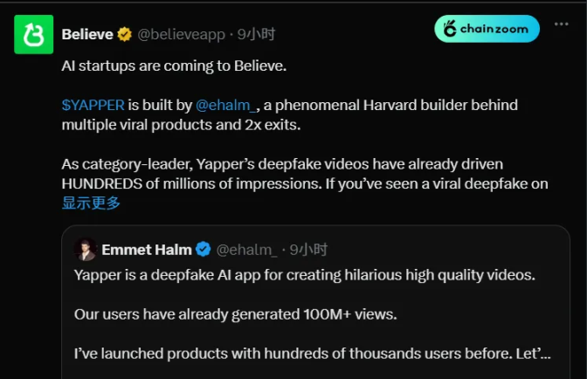Click the chainzoom pill button label
Viewport: 587px width, 379px height.
coord(494,29)
